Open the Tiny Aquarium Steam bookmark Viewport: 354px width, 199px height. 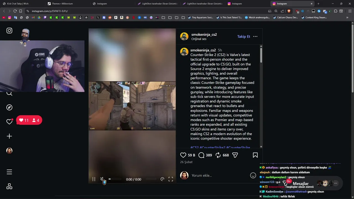[x=201, y=17]
